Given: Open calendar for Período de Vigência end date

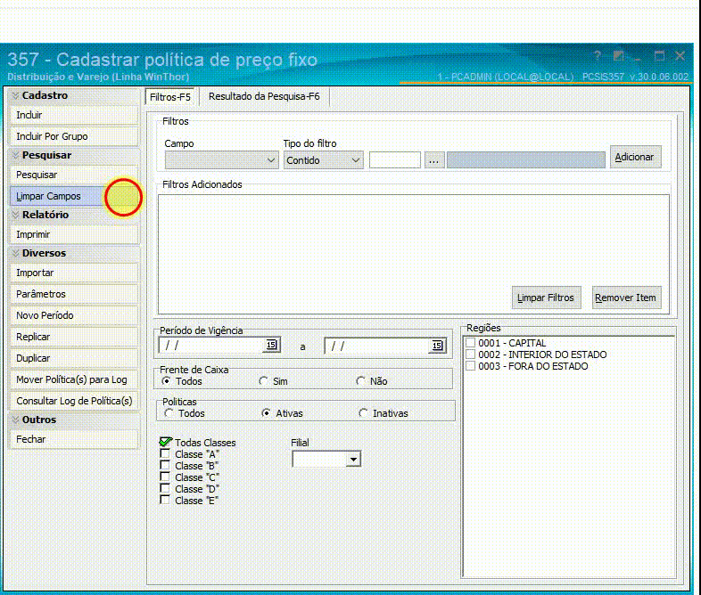Looking at the screenshot, I should [437, 345].
